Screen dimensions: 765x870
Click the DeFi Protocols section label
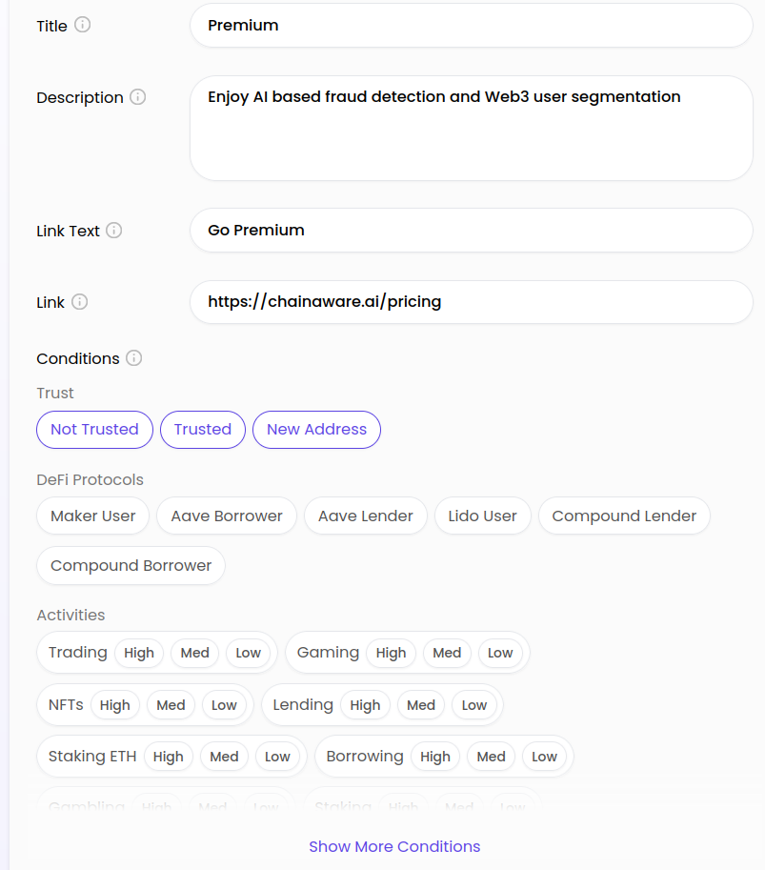coord(90,479)
